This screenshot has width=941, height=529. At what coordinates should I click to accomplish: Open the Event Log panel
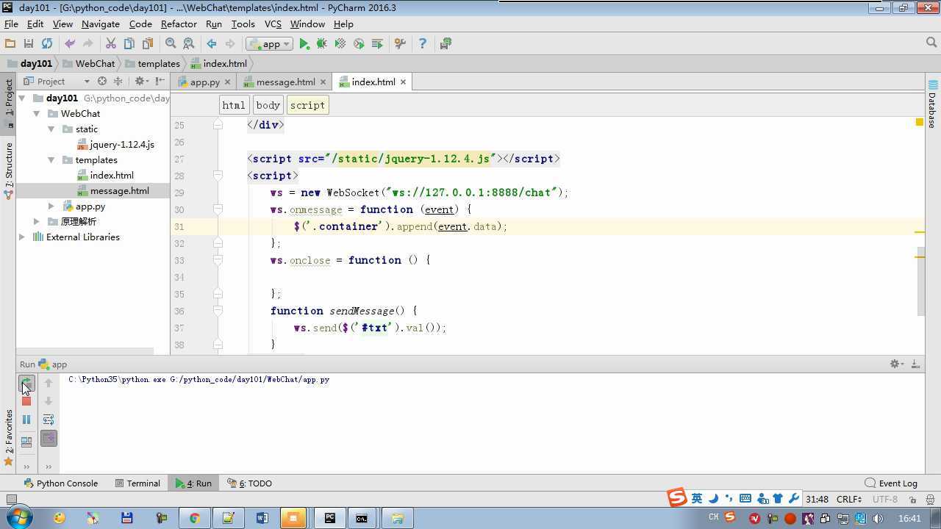click(x=891, y=483)
